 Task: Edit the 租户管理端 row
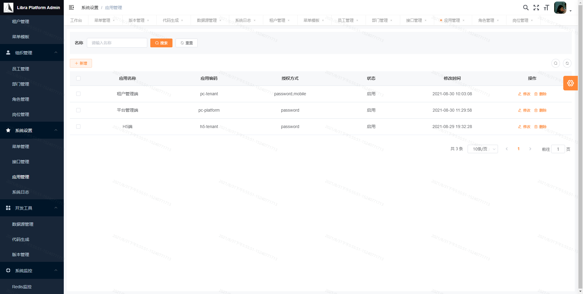[524, 94]
